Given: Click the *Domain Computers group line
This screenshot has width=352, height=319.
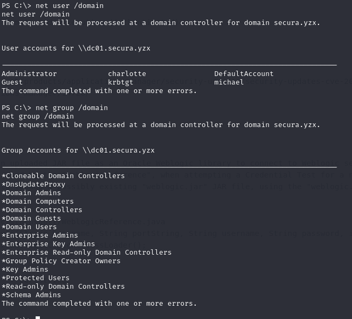Looking at the screenshot, I should 38,202.
